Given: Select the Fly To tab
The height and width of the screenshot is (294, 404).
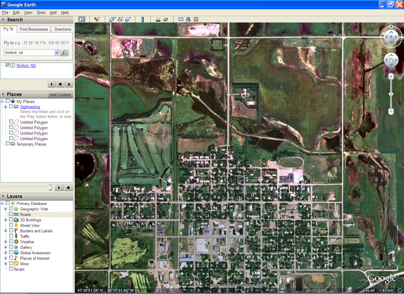Looking at the screenshot, I should coord(8,29).
